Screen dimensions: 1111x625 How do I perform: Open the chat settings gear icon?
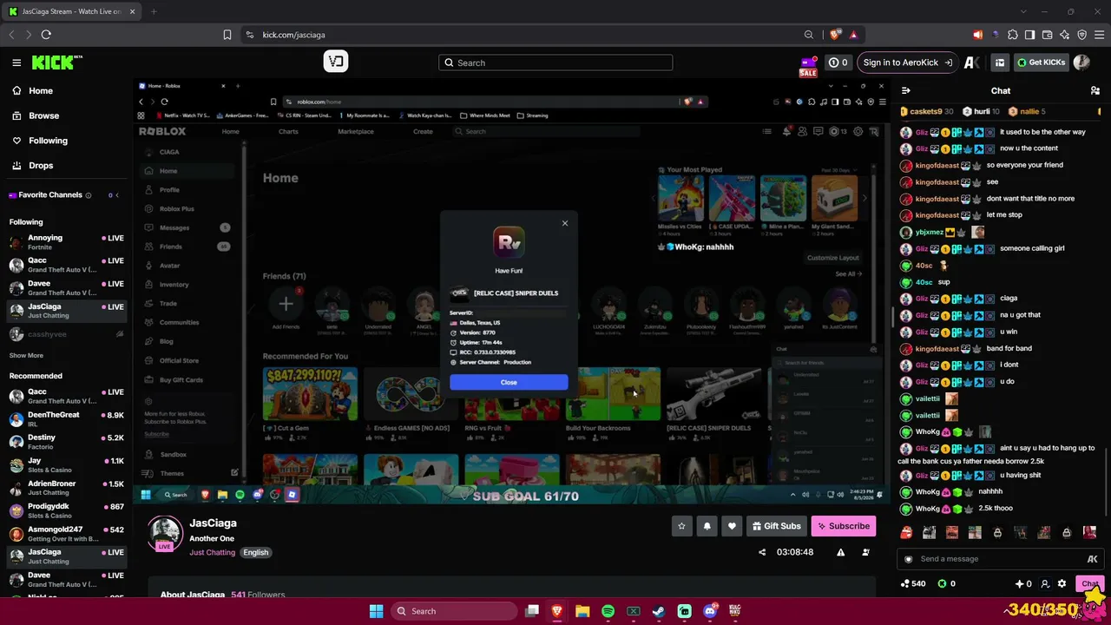tap(1062, 584)
